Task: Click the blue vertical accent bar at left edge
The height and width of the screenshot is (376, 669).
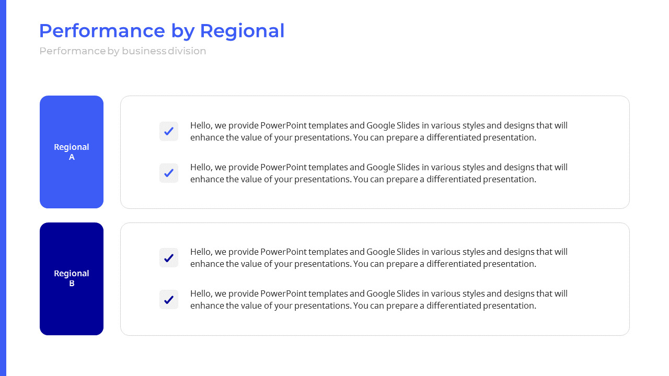Action: coord(3,188)
